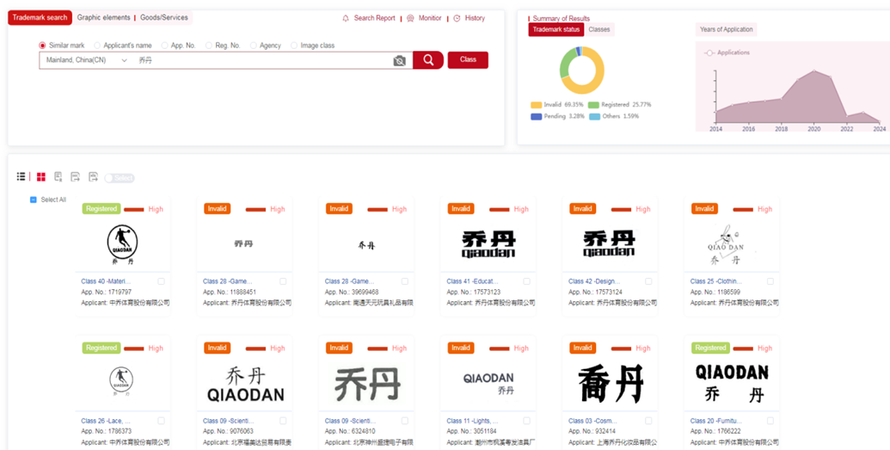Click the red Class button

click(x=468, y=59)
